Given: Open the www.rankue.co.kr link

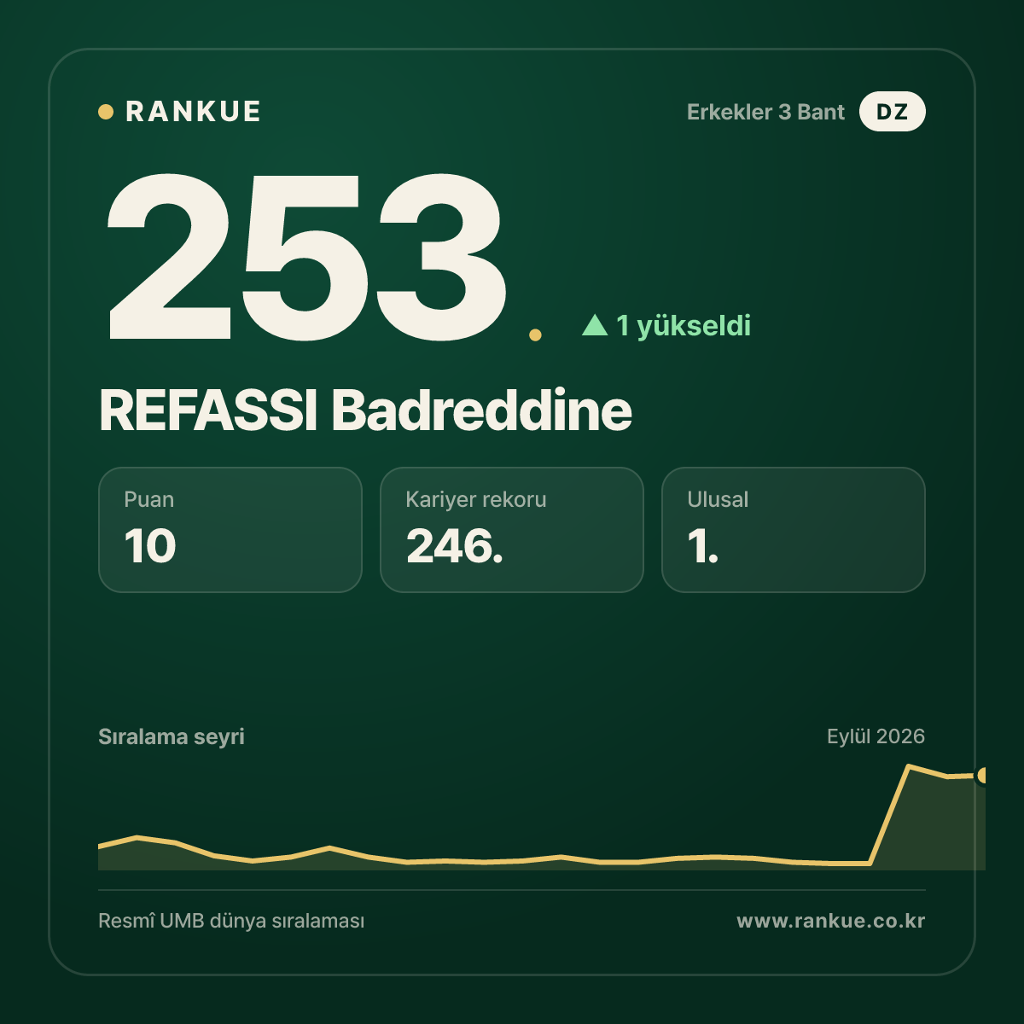Looking at the screenshot, I should click(831, 922).
